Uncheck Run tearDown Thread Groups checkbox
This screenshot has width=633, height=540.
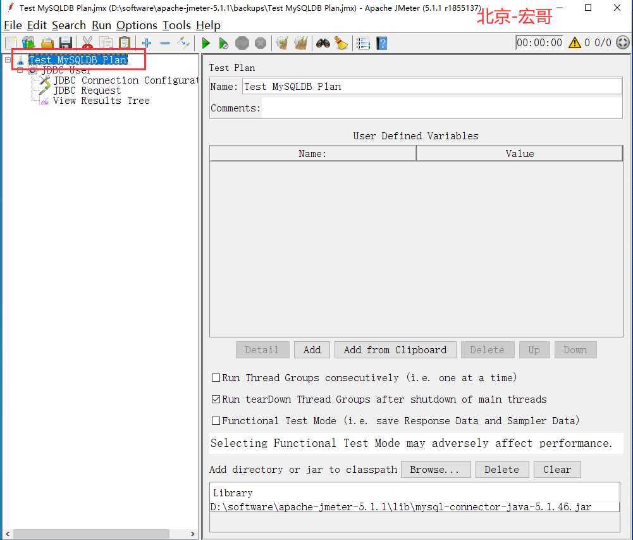pos(216,399)
